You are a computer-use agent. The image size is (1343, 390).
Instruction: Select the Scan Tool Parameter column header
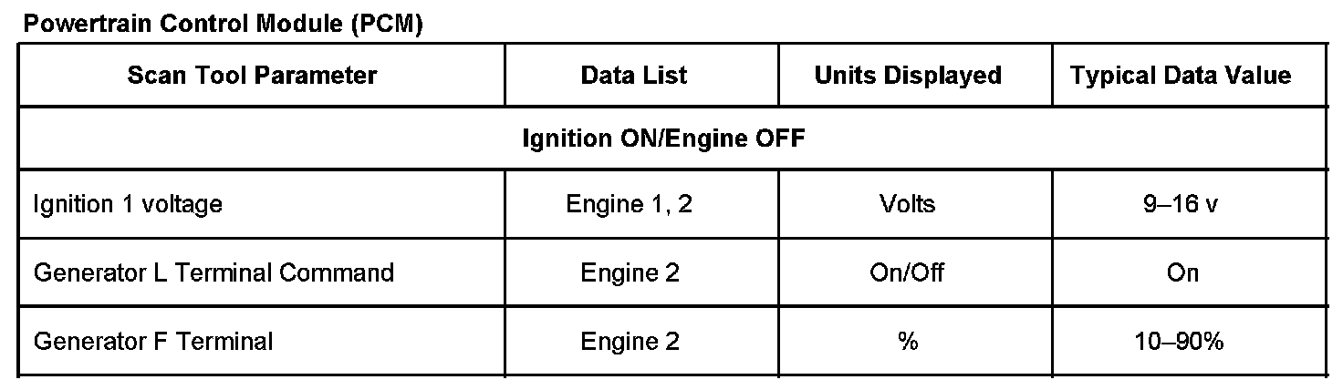(252, 75)
